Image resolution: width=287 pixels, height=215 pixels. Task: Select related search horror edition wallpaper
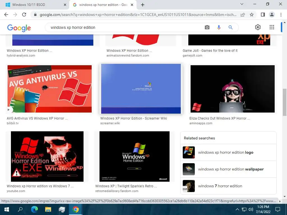228,169
